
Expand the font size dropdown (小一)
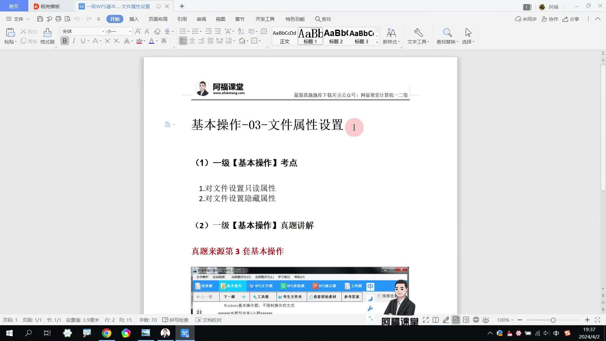[130, 31]
